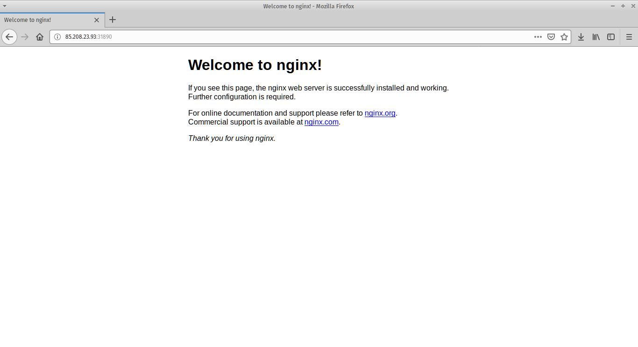
Task: Close the Firefox window
Action: [632, 6]
